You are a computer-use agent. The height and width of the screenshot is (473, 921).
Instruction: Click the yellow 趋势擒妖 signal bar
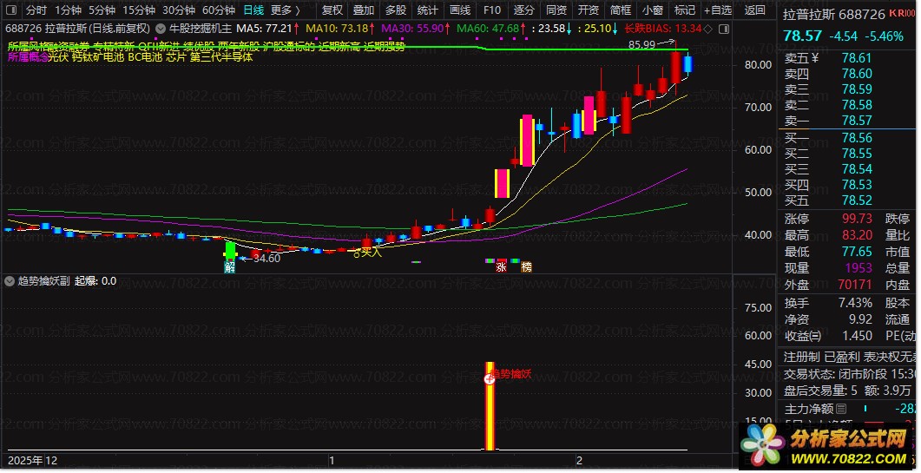490,406
